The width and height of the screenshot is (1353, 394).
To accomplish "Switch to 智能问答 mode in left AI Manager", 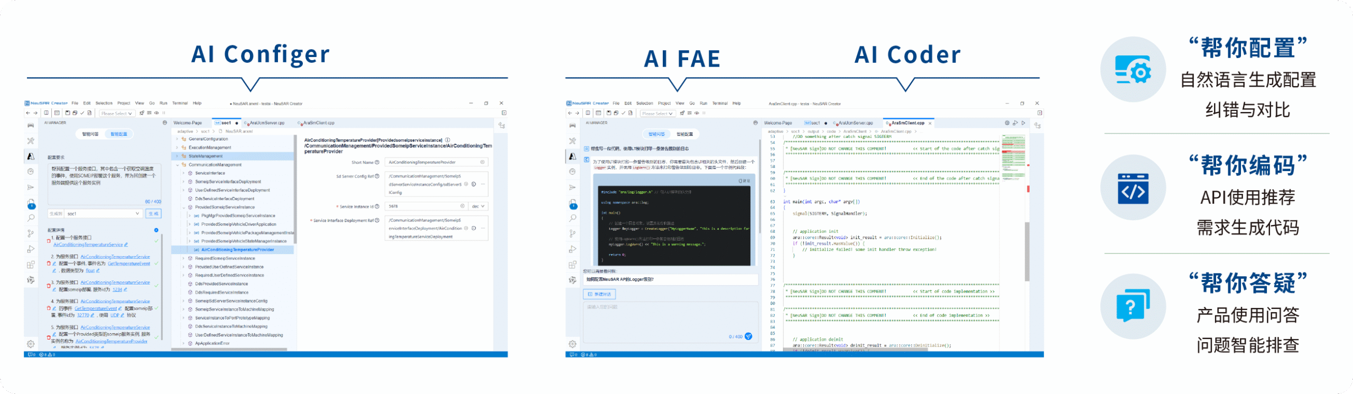I will (x=90, y=134).
